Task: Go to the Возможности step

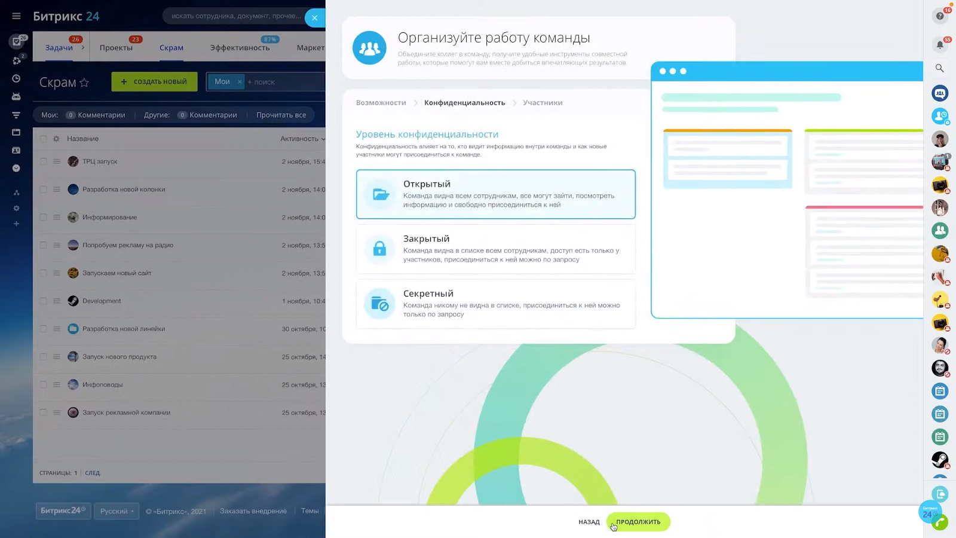Action: (x=381, y=103)
